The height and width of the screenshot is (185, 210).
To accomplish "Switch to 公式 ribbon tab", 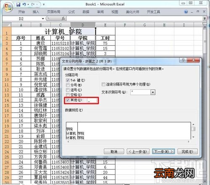I will click(x=71, y=12).
